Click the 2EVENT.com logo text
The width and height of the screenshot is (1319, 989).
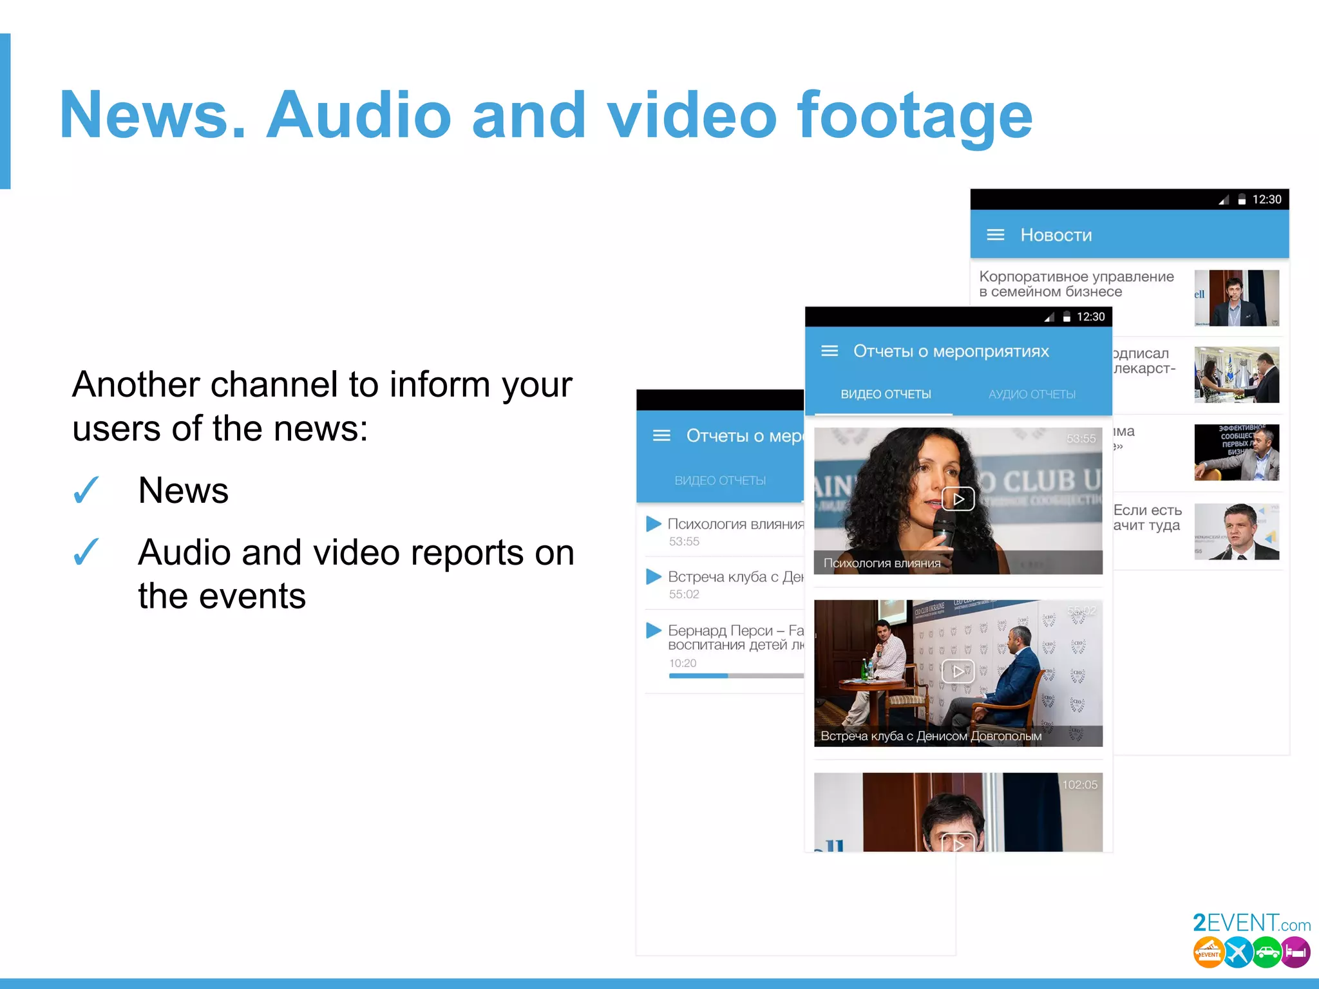pos(1251,923)
